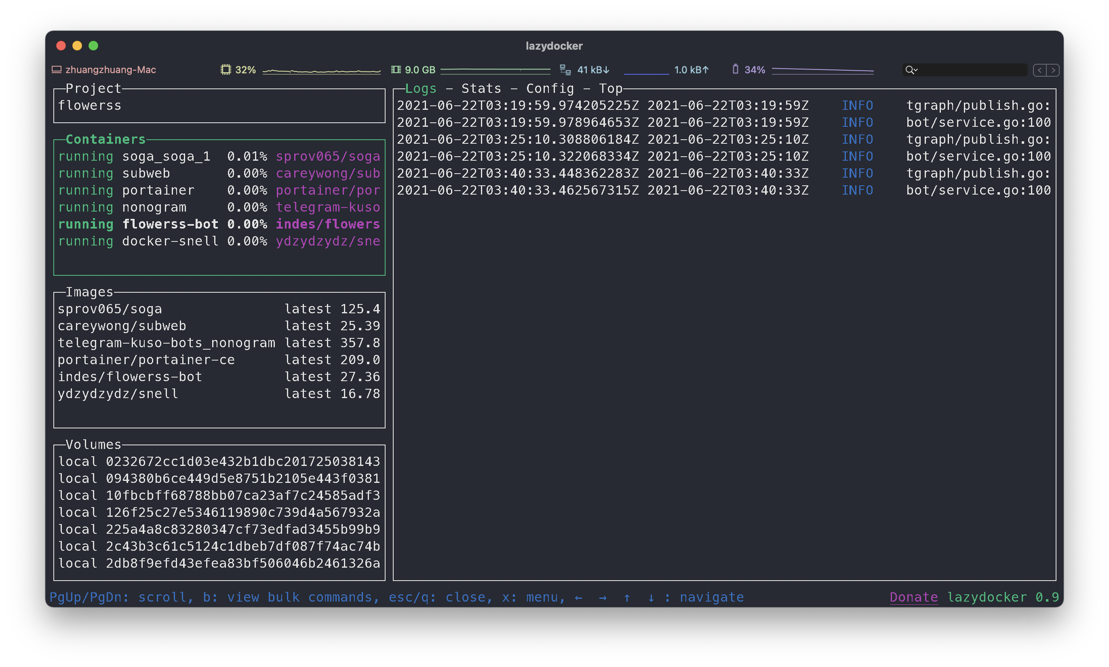
Task: Pick the volume starting with 225a4a8c8328
Action: coord(219,529)
